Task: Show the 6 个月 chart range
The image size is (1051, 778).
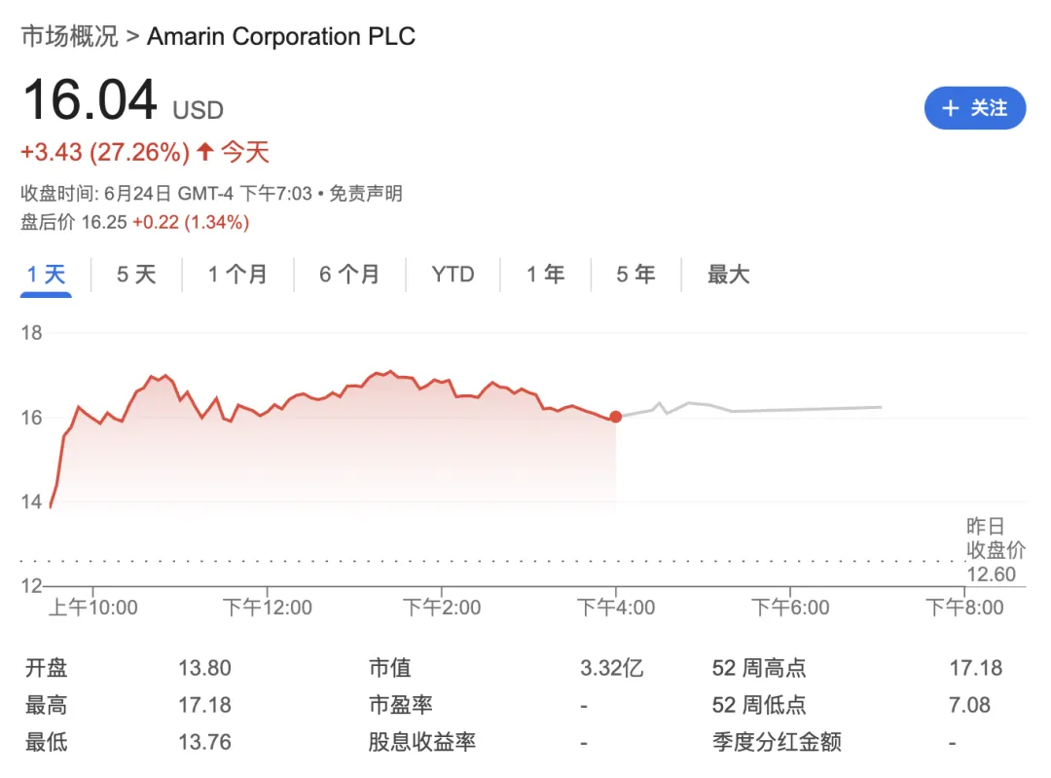Action: pyautogui.click(x=349, y=275)
